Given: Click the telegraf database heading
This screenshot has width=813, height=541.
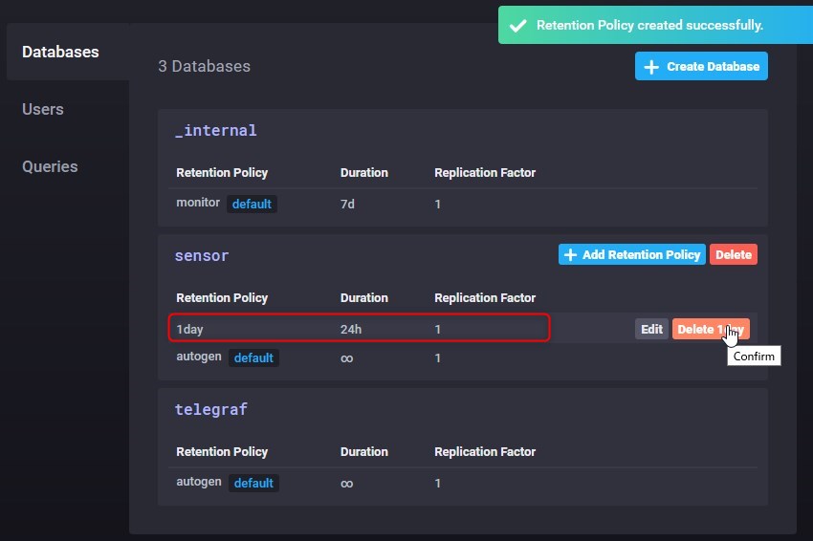Looking at the screenshot, I should (210, 409).
